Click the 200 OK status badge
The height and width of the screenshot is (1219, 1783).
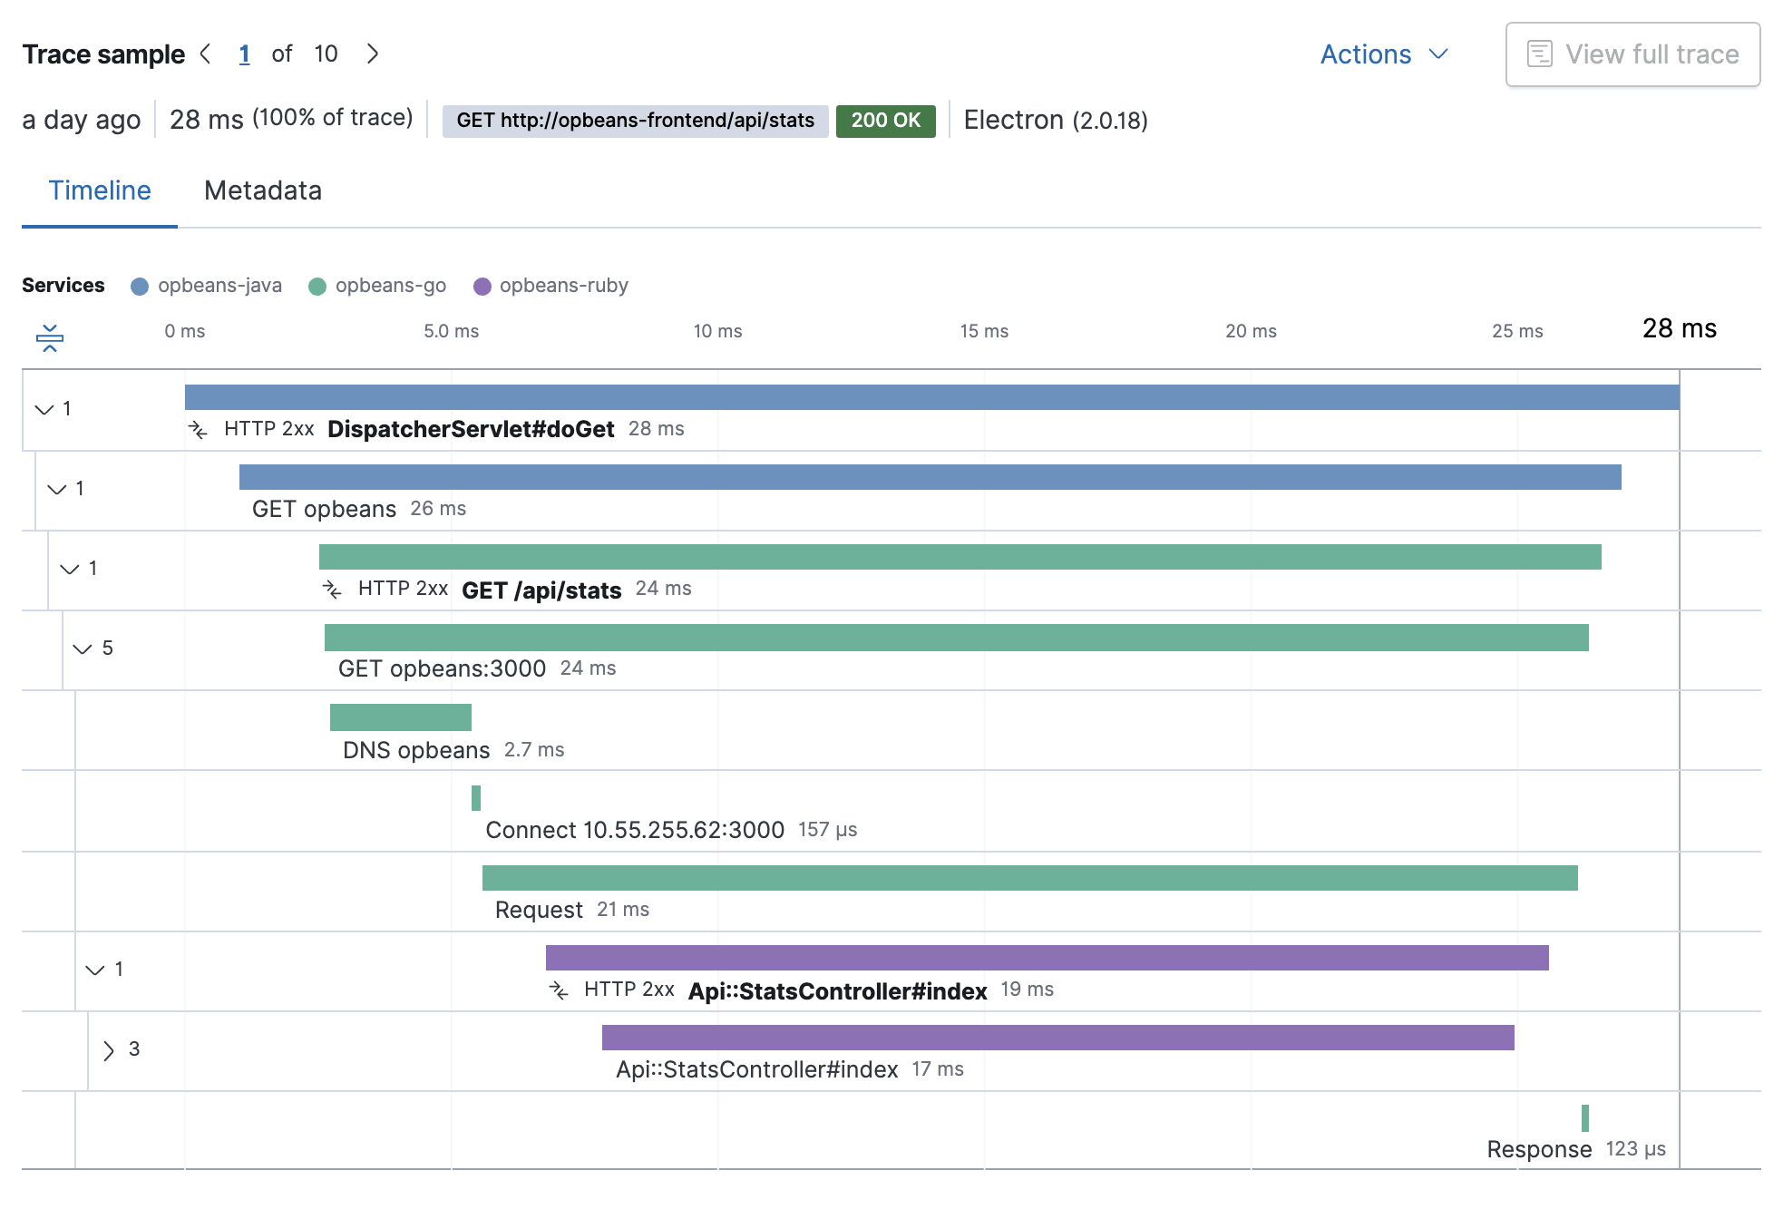click(x=885, y=120)
